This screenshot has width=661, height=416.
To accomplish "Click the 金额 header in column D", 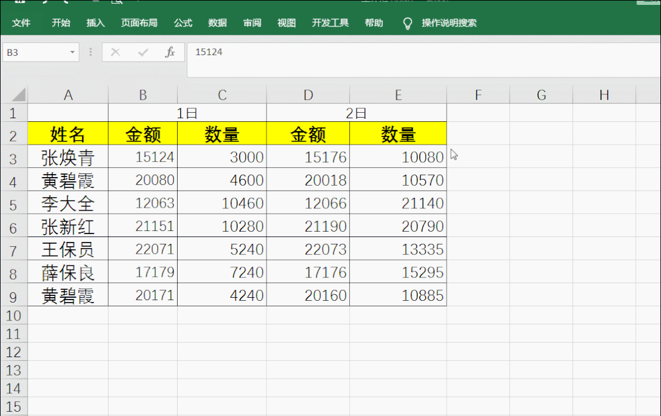I will 308,134.
